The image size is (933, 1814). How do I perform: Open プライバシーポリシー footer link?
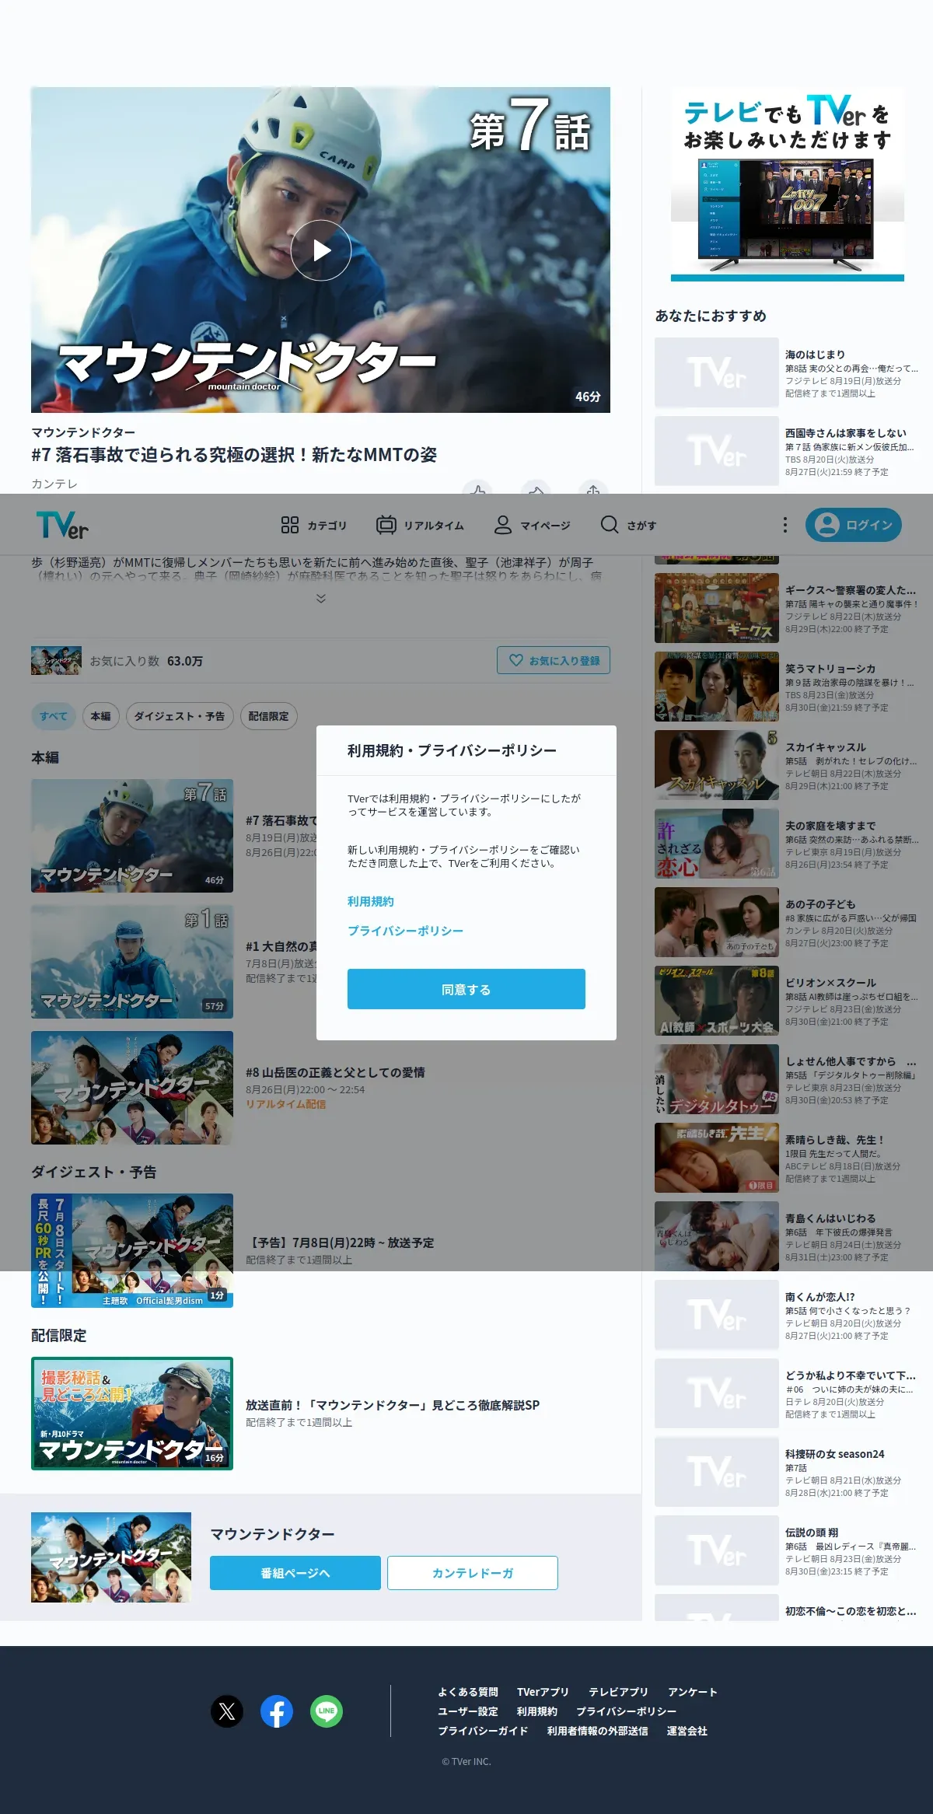pos(627,1711)
